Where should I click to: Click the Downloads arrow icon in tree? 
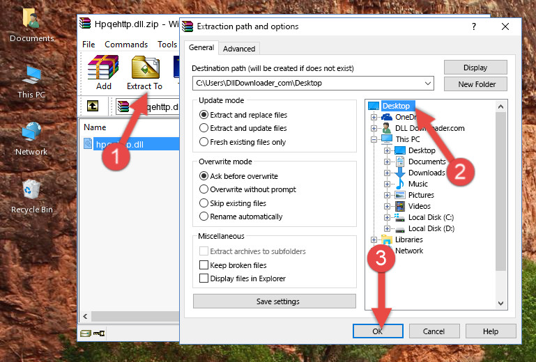(x=400, y=173)
